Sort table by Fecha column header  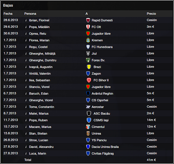[x=8, y=14]
